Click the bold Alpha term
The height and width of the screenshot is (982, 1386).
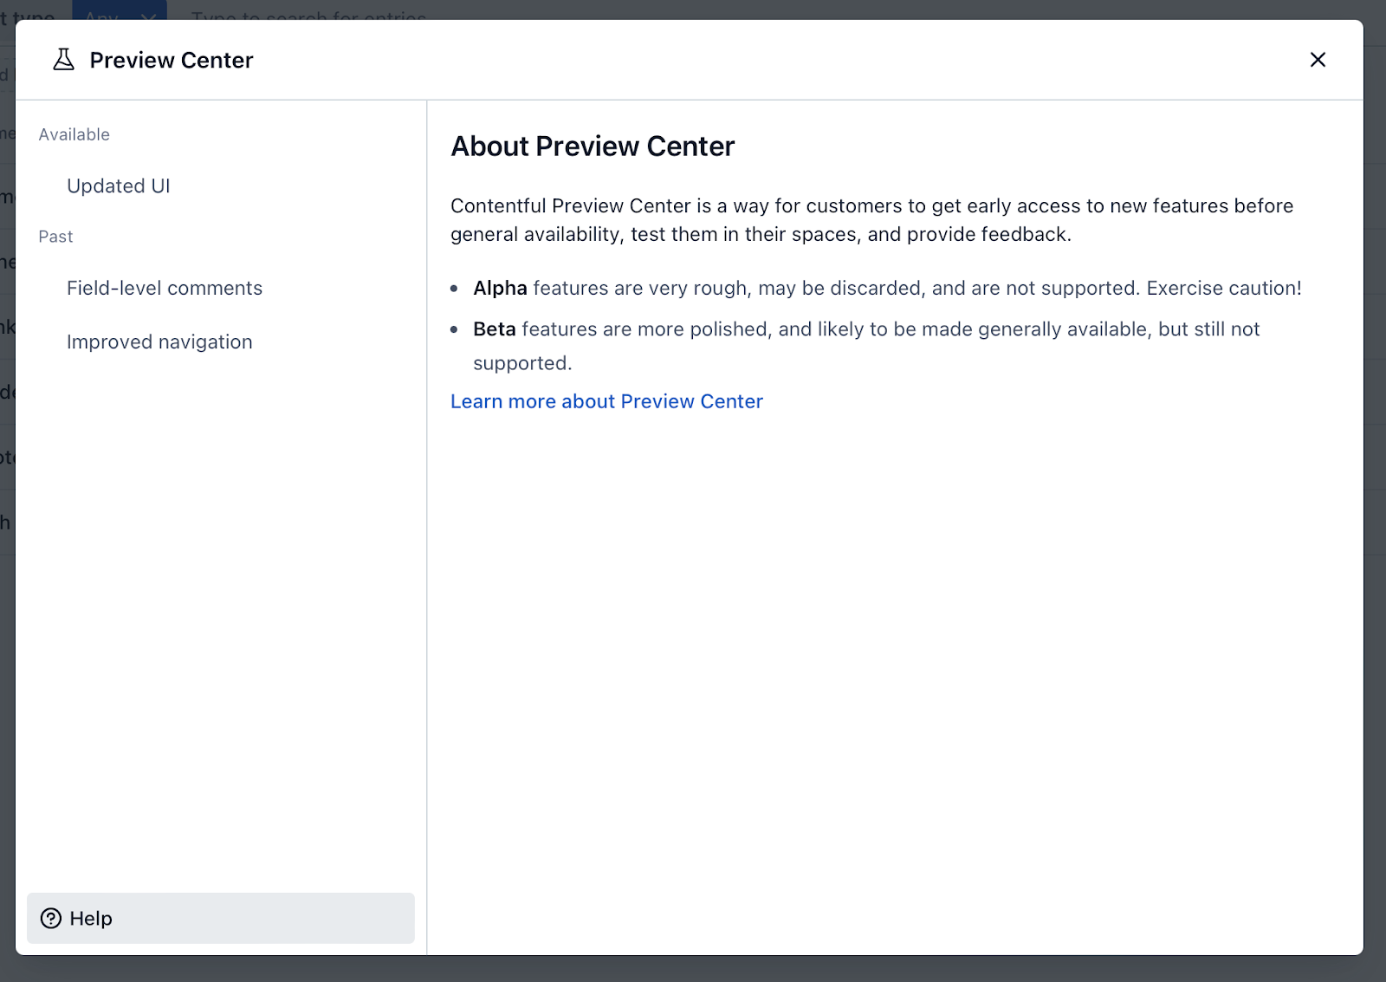500,288
